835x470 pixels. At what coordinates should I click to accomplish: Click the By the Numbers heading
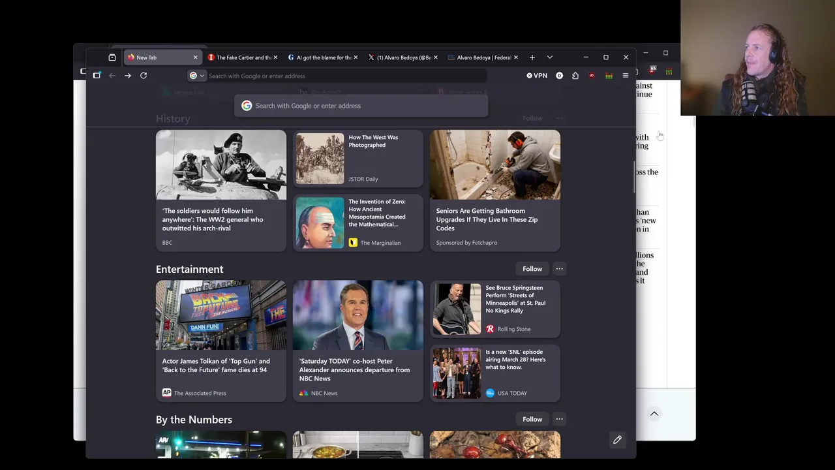click(x=194, y=420)
